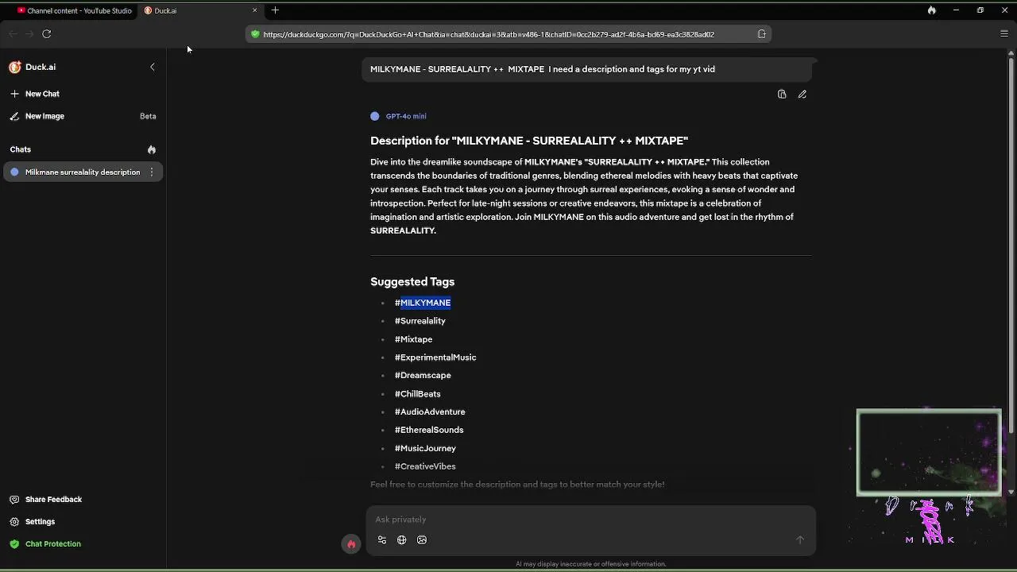Click the #ChillBeats tag
Viewport: 1017px width, 572px height.
coord(417,394)
